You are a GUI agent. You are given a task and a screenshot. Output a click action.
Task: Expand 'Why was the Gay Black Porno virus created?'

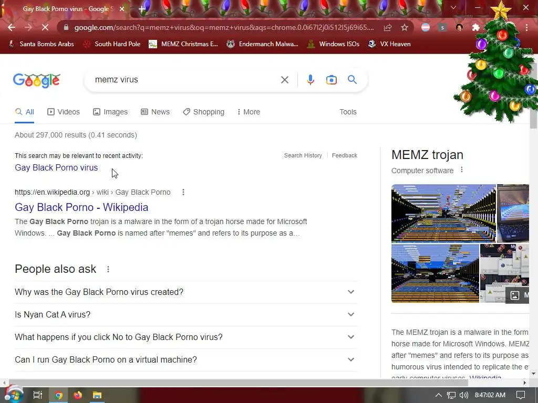coord(186,292)
